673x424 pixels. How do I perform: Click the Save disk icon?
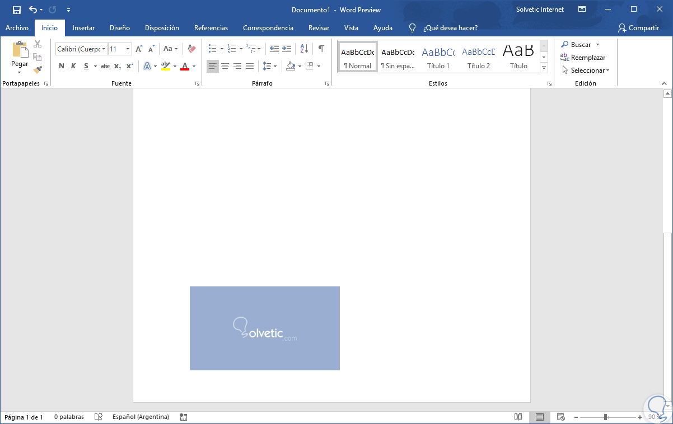(x=16, y=10)
